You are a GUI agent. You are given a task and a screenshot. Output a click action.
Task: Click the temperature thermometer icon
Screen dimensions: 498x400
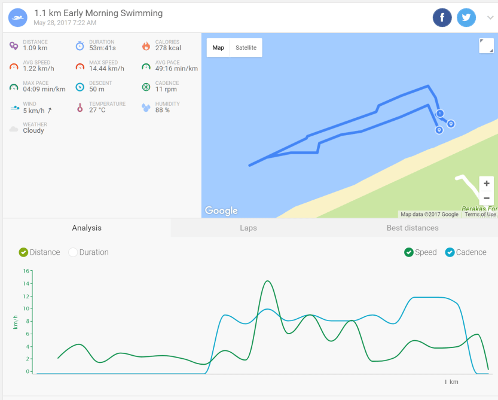pyautogui.click(x=80, y=108)
